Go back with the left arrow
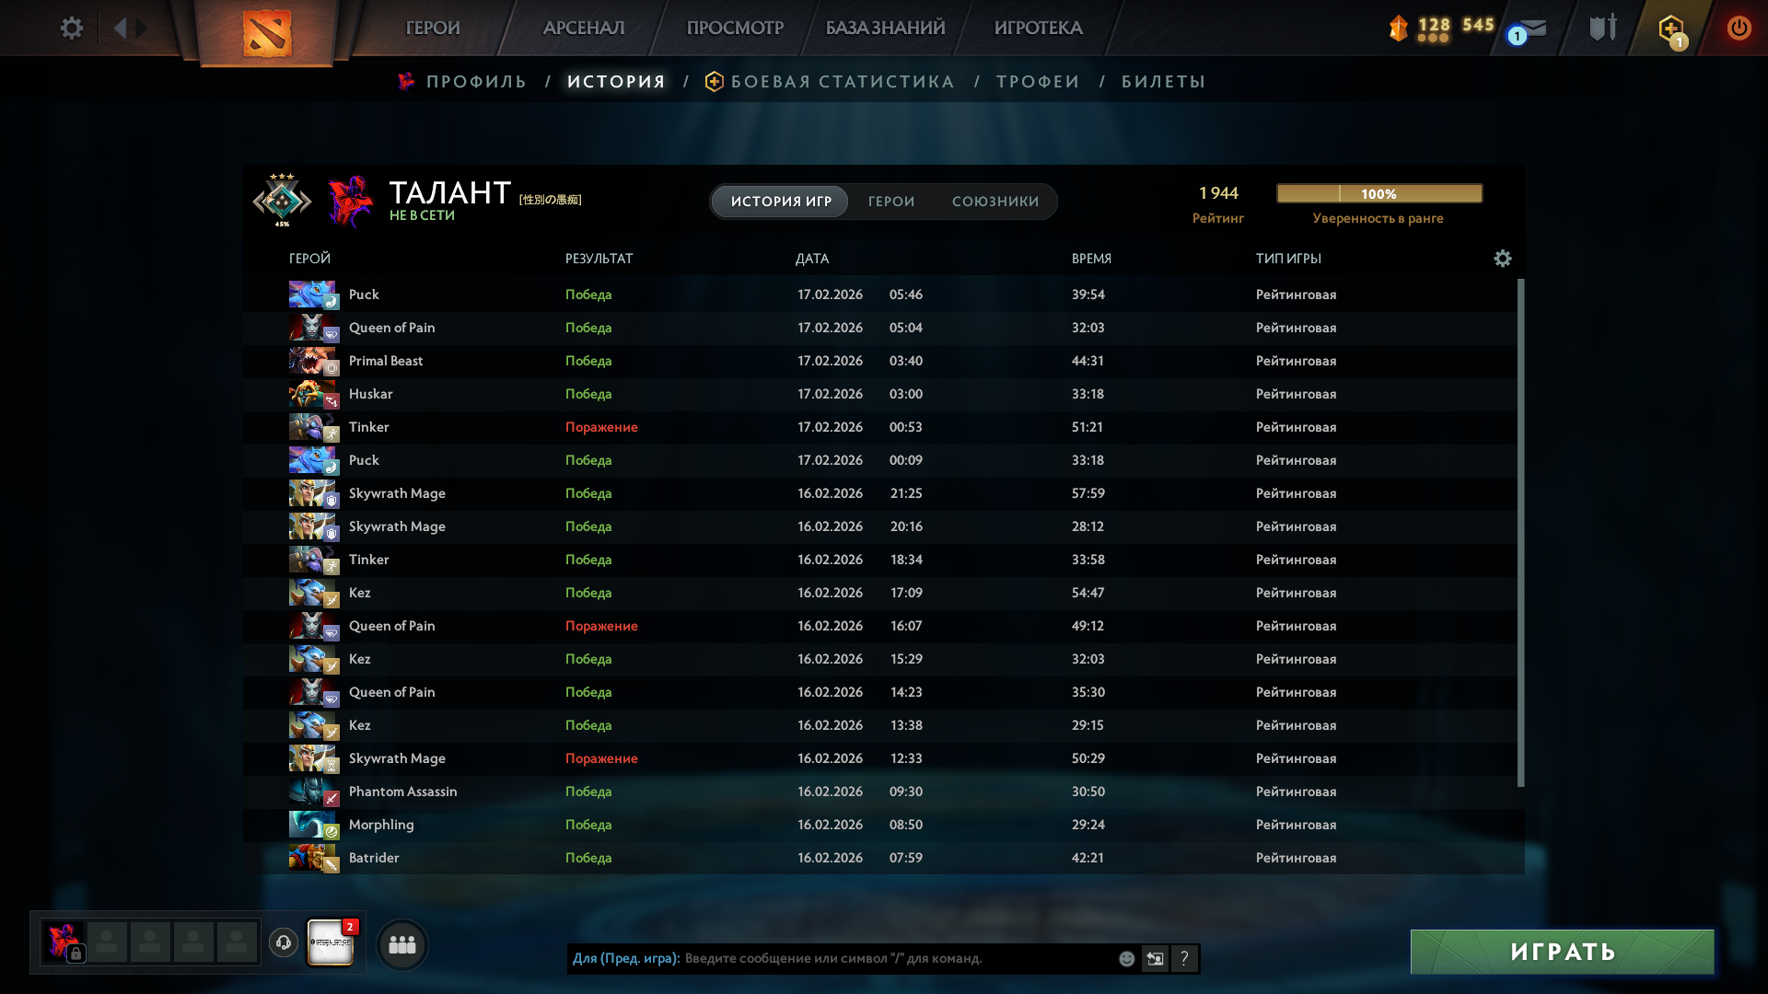The image size is (1768, 994). 120,28
